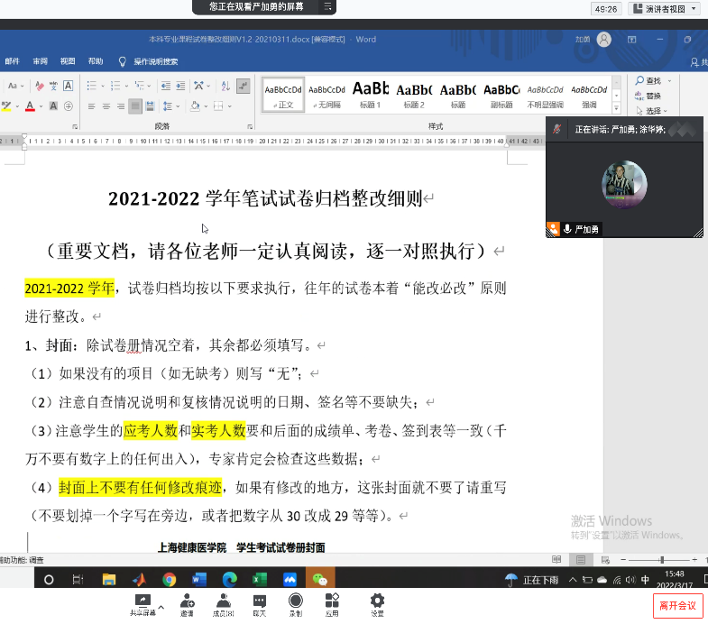The height and width of the screenshot is (624, 708).
Task: Open the 应用 apps icon
Action: pyautogui.click(x=332, y=601)
